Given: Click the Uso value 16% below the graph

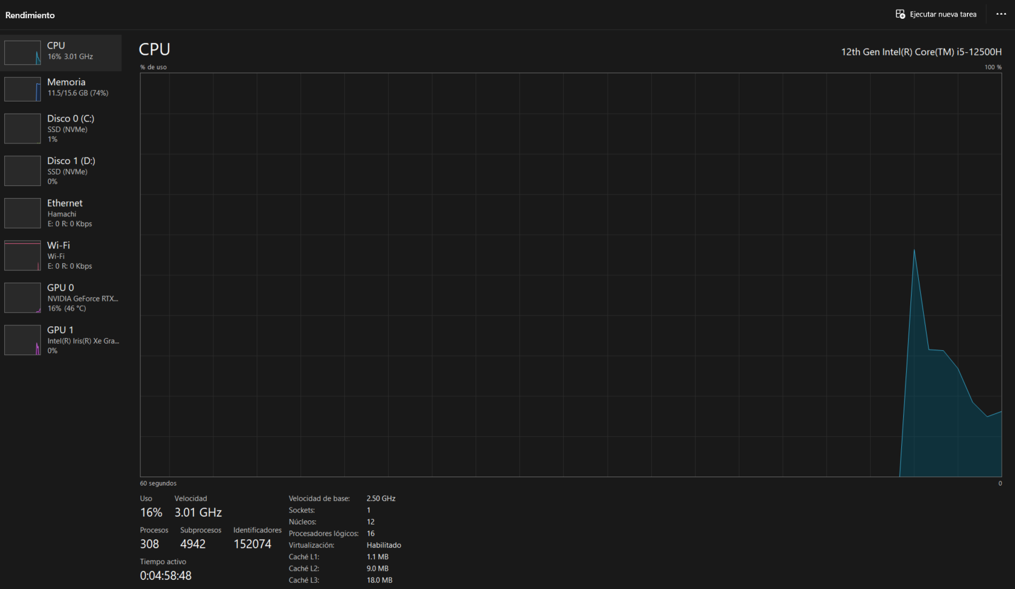Looking at the screenshot, I should [151, 512].
